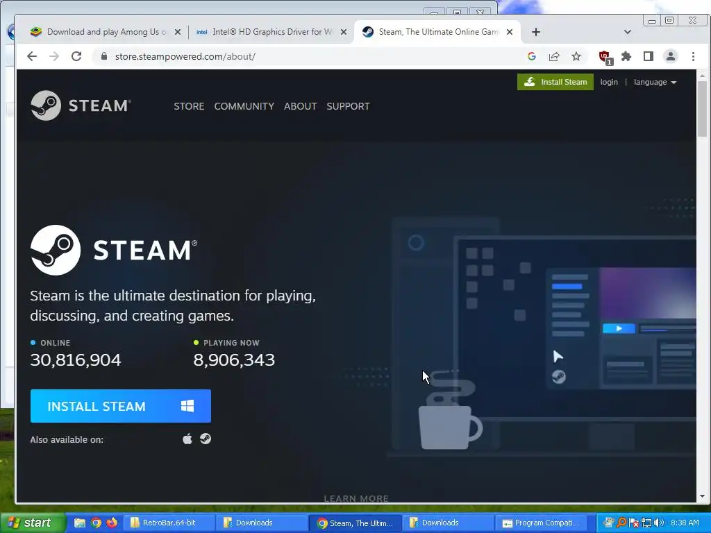Launch file explorer from quick launch
This screenshot has width=711, height=533.
[79, 523]
